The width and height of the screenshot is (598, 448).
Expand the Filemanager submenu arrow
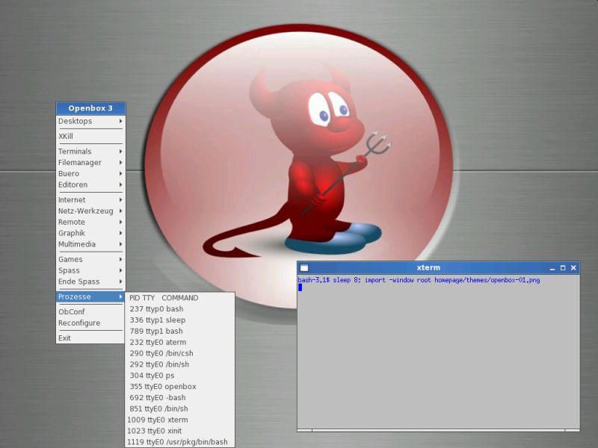[x=120, y=162]
